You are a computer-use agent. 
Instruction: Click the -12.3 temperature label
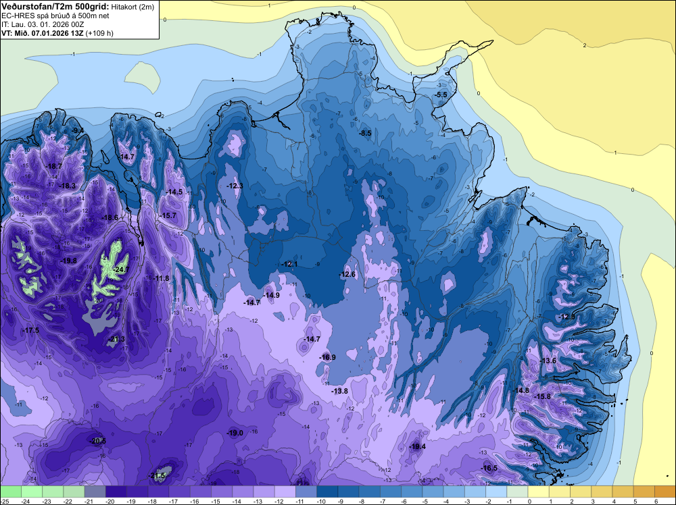point(235,186)
